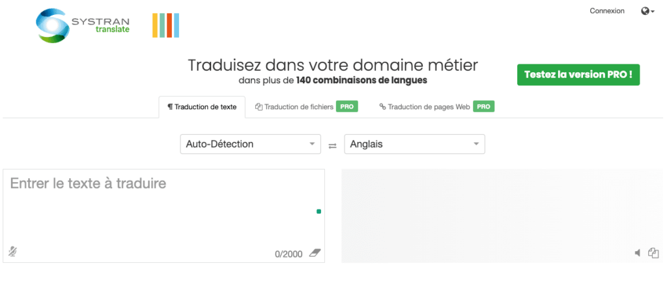The height and width of the screenshot is (281, 667).
Task: Swap source and target languages
Action: pyautogui.click(x=333, y=146)
